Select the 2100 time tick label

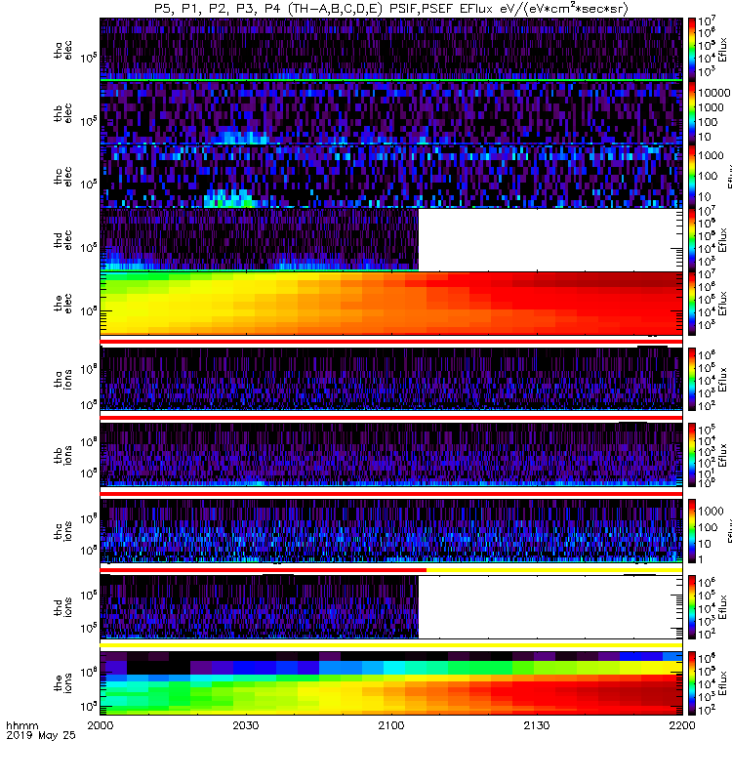pyautogui.click(x=391, y=725)
